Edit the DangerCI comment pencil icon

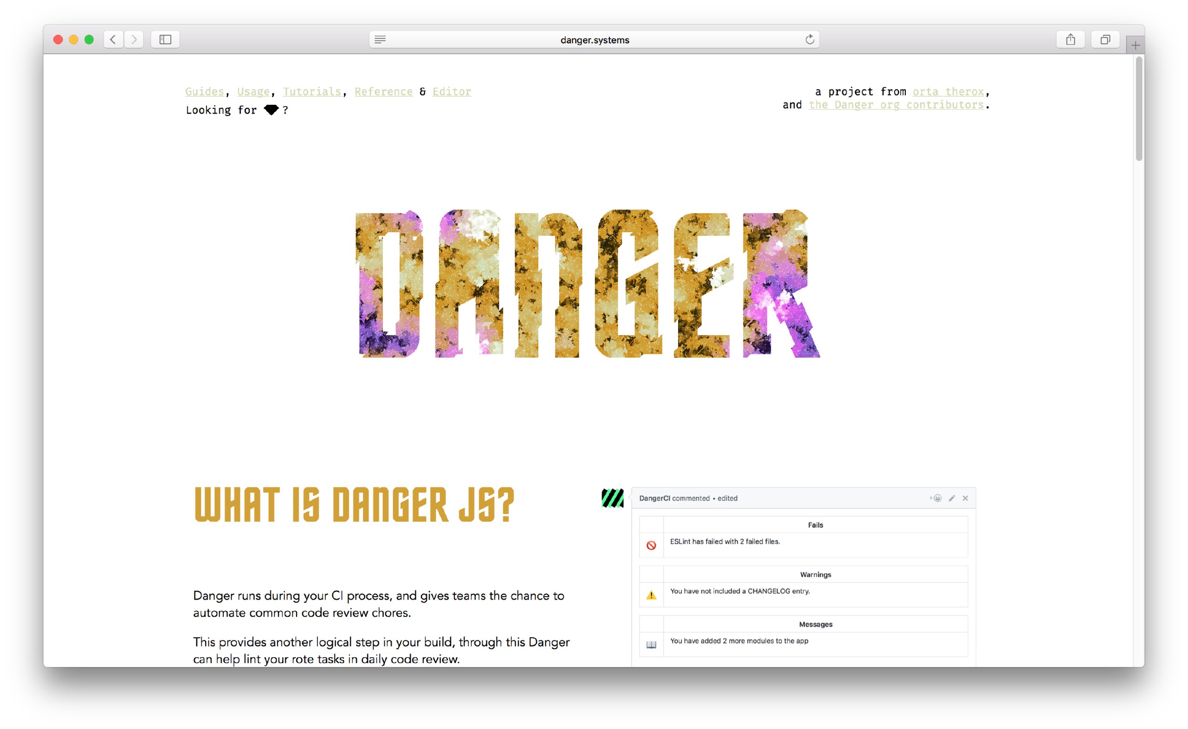pos(952,499)
